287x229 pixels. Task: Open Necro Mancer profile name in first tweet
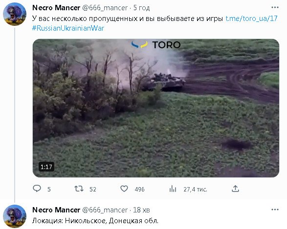[x=56, y=8]
